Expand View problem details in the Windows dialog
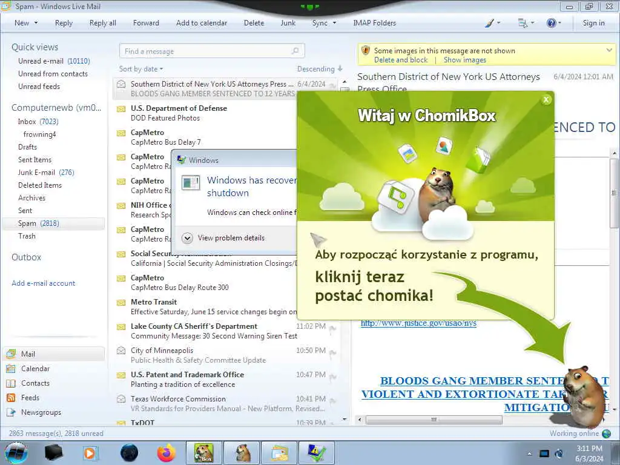The image size is (620, 465). click(223, 238)
